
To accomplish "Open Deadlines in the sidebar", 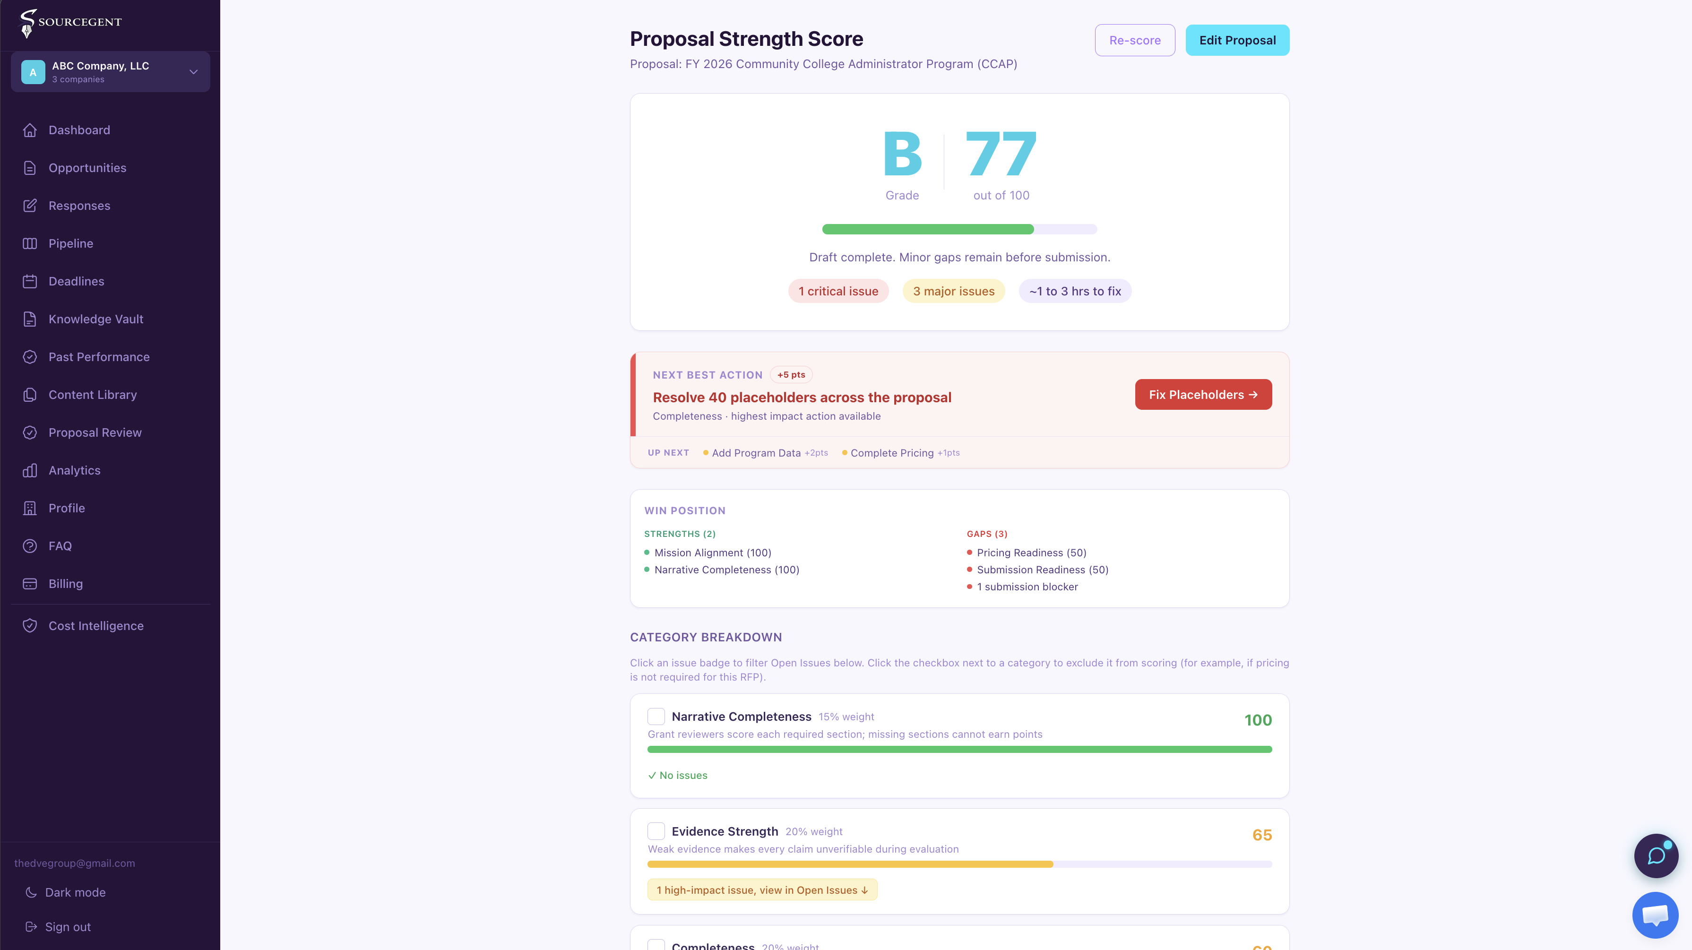I will (110, 281).
